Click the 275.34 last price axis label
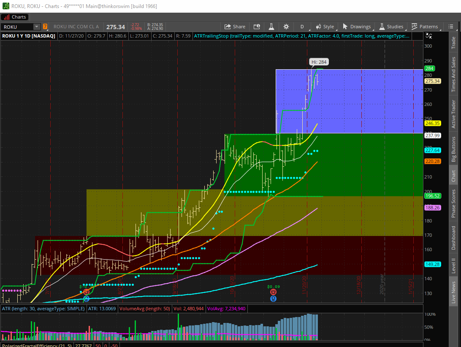Image resolution: width=461 pixels, height=347 pixels. click(432, 81)
